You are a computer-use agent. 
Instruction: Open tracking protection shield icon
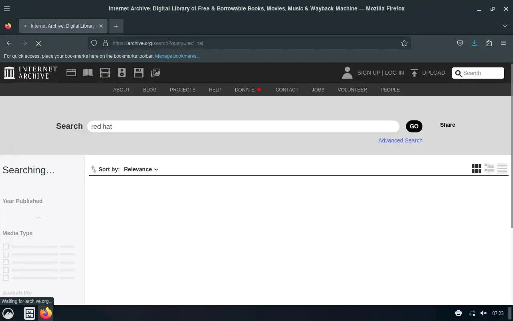[x=94, y=43]
